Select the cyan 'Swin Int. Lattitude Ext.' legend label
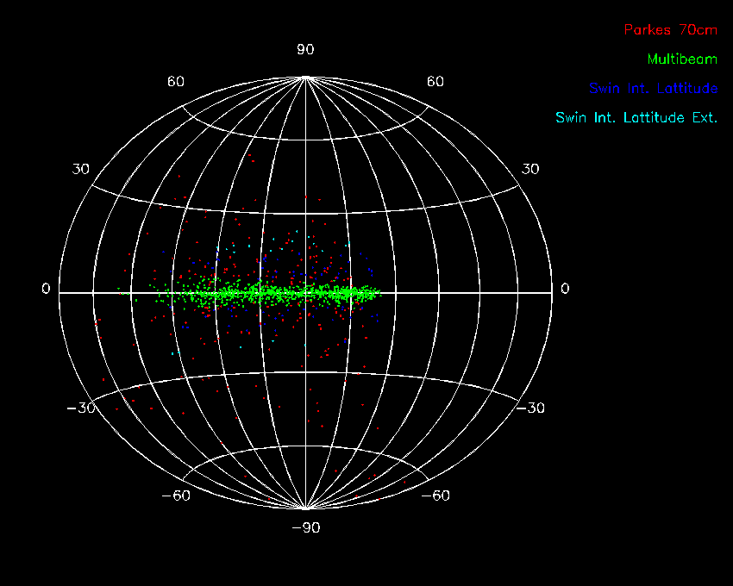This screenshot has height=586, width=733. coord(636,117)
